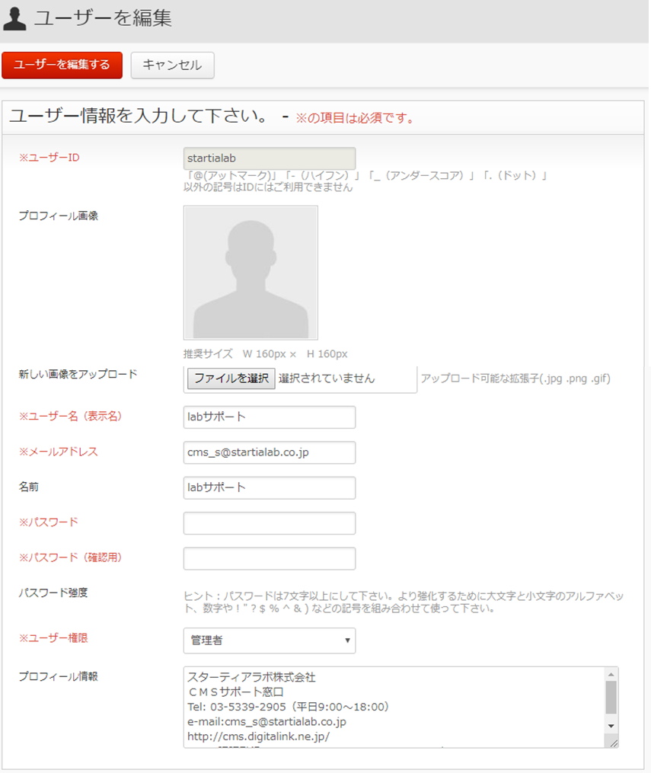
Task: Click the ＣＭＳサポート窓口 line in profile
Action: 236,692
